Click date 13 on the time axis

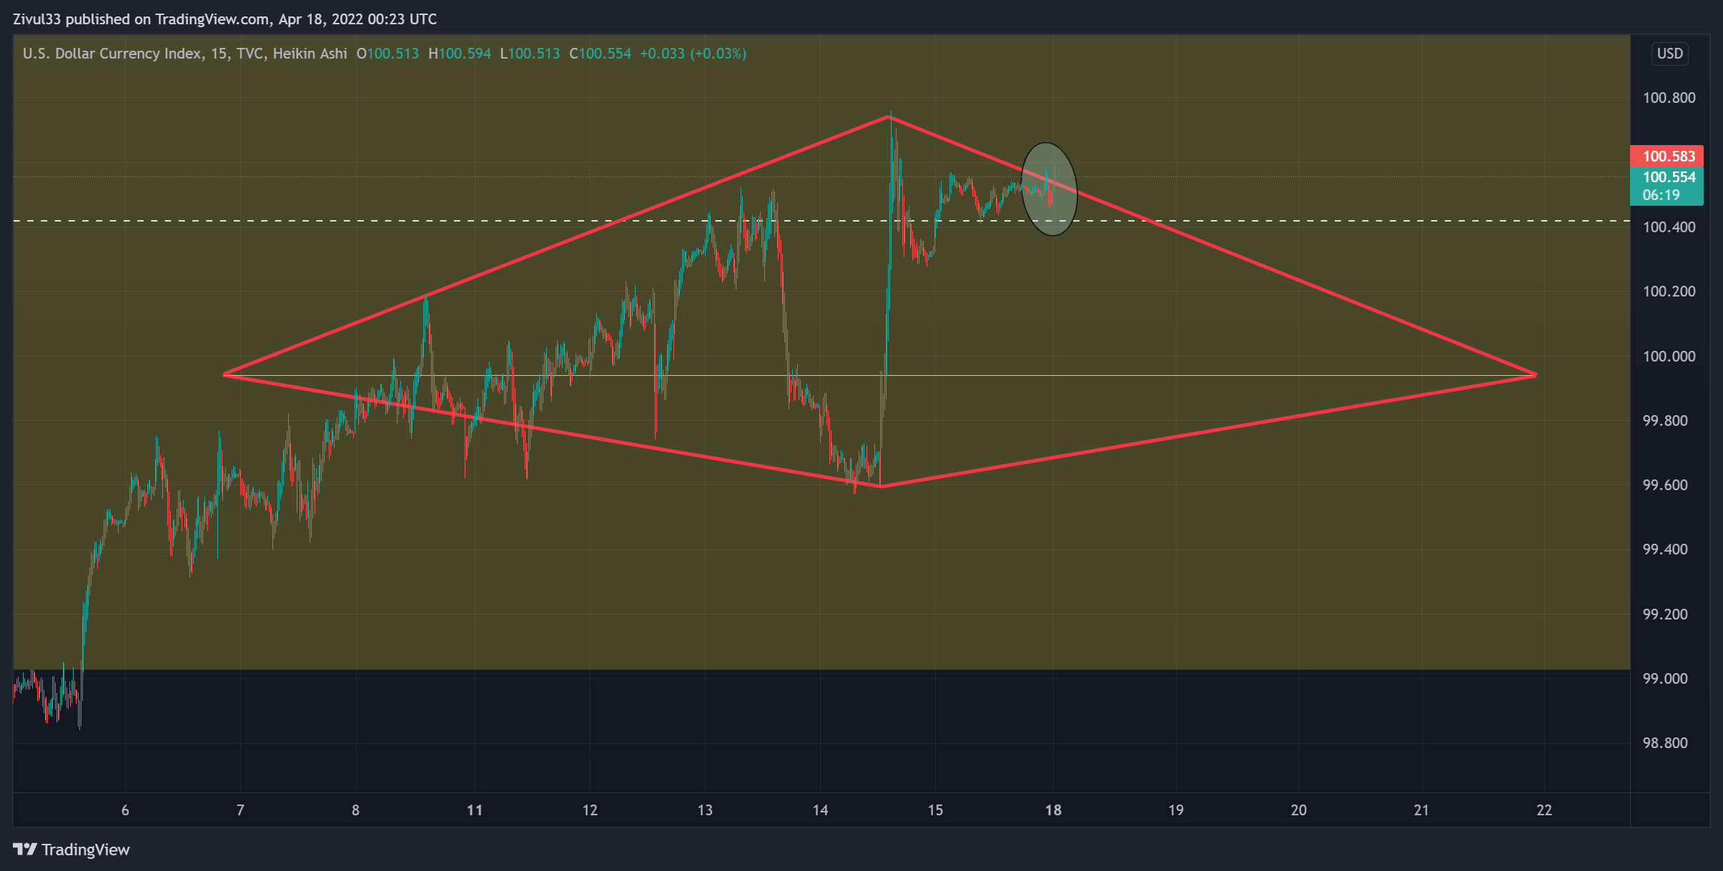pos(705,810)
